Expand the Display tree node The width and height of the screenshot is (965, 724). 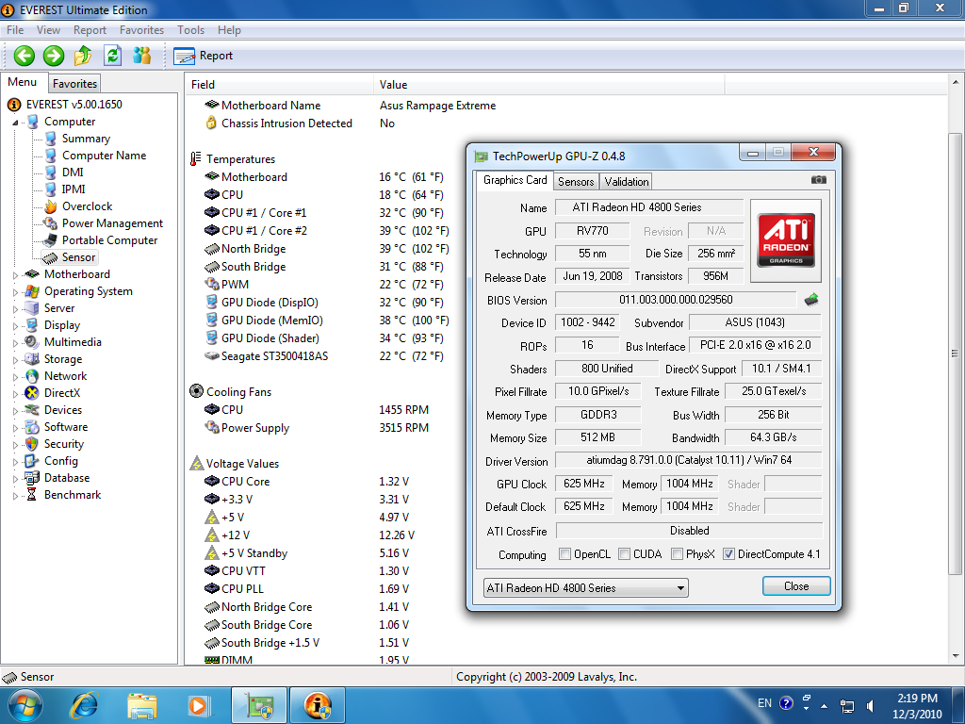[15, 326]
